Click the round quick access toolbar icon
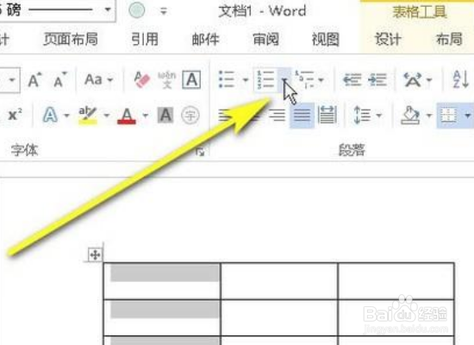Viewport: 474px width, 345px height. (137, 10)
